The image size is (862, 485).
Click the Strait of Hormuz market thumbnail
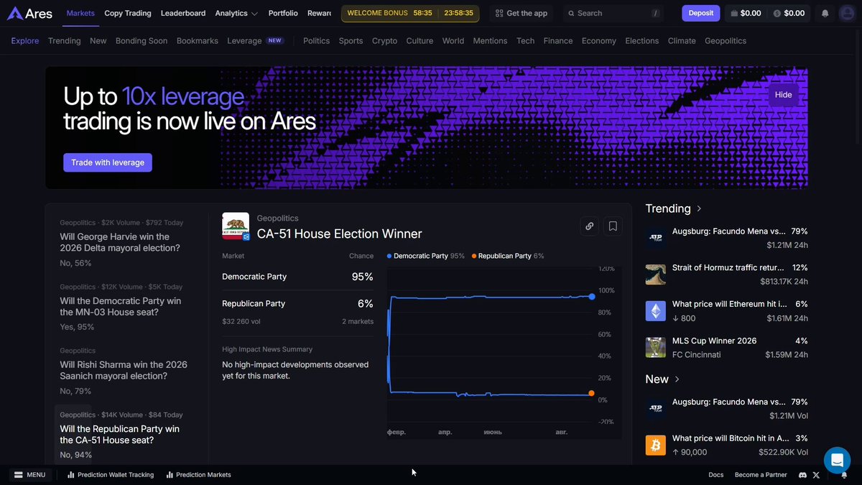(655, 274)
